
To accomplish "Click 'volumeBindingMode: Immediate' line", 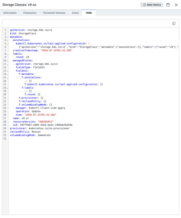I will (x=30, y=135).
